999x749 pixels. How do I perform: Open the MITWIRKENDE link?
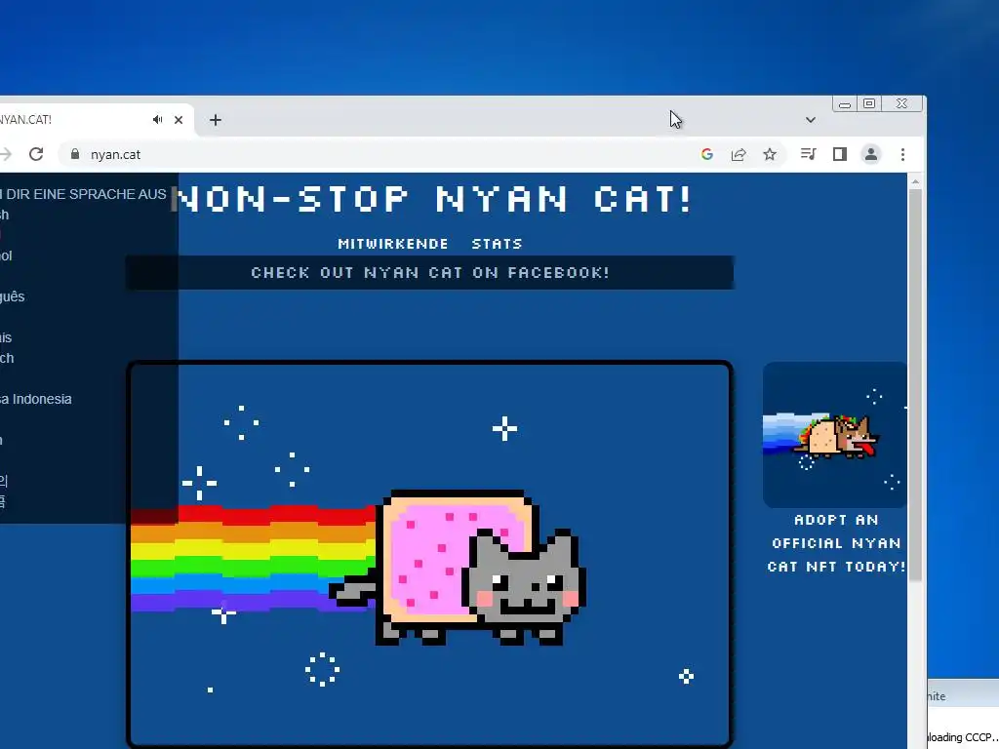point(393,244)
